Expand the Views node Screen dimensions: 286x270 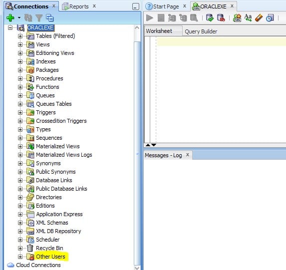[20, 44]
